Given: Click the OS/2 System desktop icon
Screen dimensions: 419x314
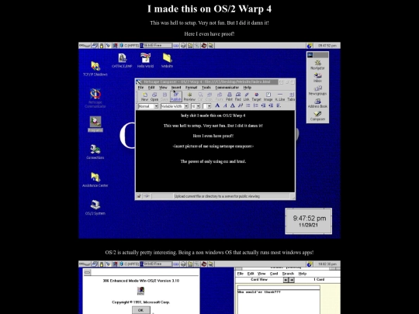Looking at the screenshot, I should pyautogui.click(x=95, y=208).
